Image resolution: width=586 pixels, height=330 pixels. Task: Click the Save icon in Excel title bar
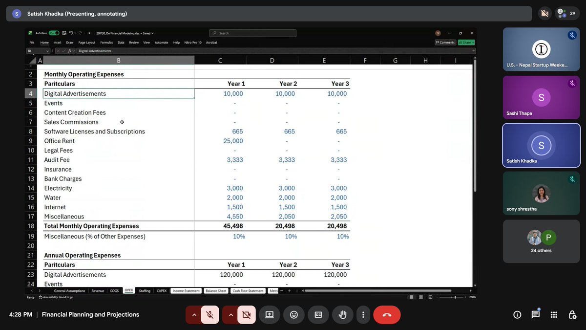64,33
